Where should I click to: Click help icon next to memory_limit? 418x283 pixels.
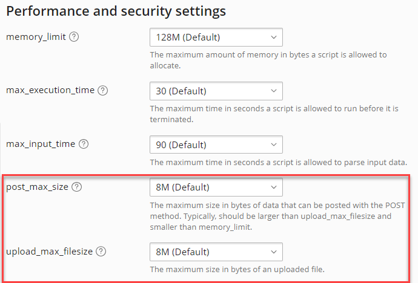[74, 37]
